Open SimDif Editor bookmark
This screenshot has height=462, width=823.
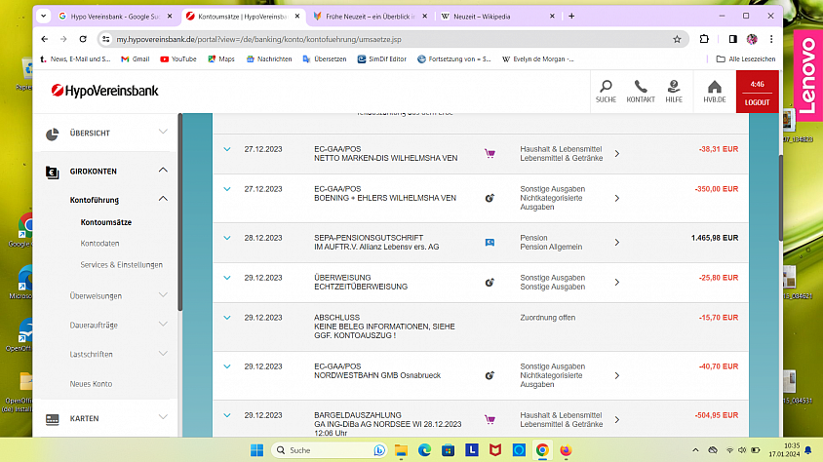click(382, 59)
